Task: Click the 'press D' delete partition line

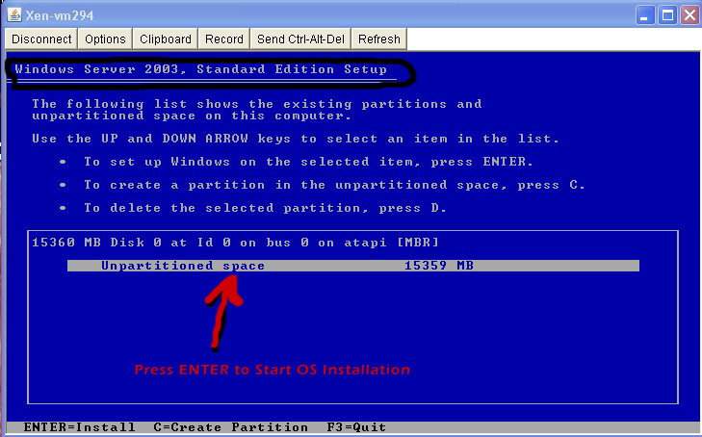Action: (265, 209)
